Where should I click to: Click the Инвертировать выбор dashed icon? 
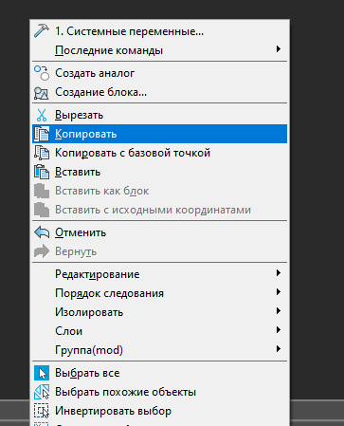42,411
